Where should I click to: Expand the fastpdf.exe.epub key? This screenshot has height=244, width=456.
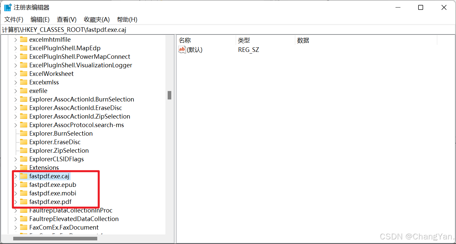[15, 185]
